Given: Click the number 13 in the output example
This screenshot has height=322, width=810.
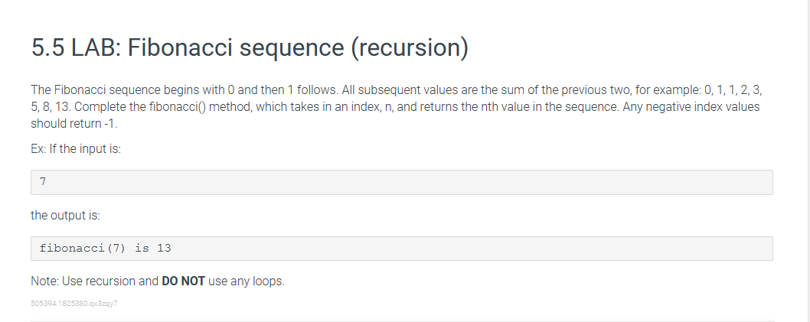Looking at the screenshot, I should pos(164,249).
